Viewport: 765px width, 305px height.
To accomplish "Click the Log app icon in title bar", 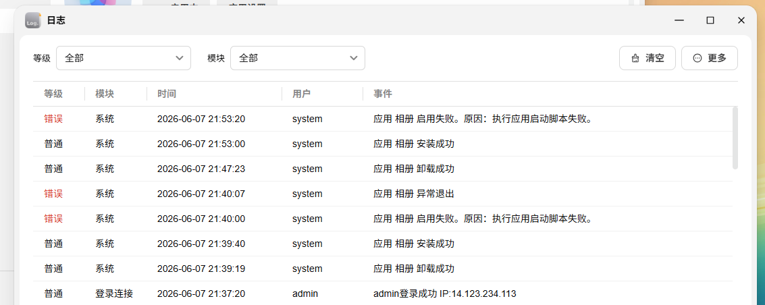I will tap(33, 20).
